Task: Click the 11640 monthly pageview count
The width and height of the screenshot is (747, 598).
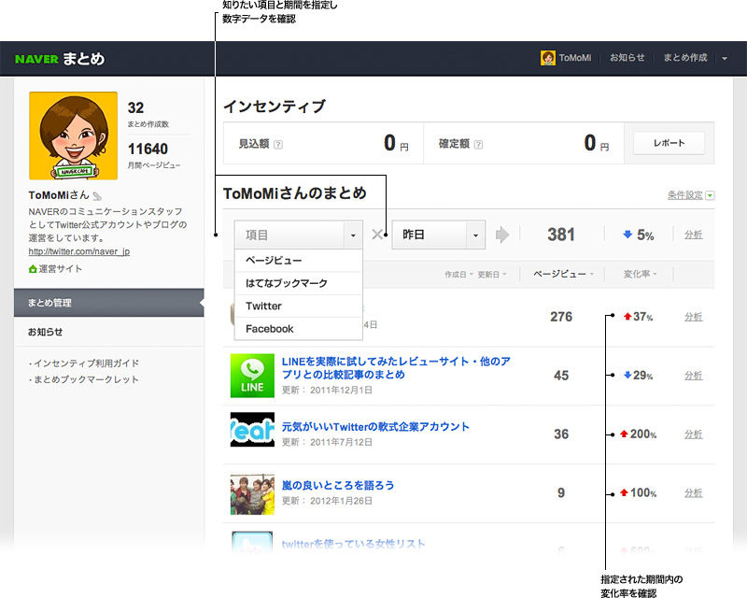Action: tap(148, 149)
